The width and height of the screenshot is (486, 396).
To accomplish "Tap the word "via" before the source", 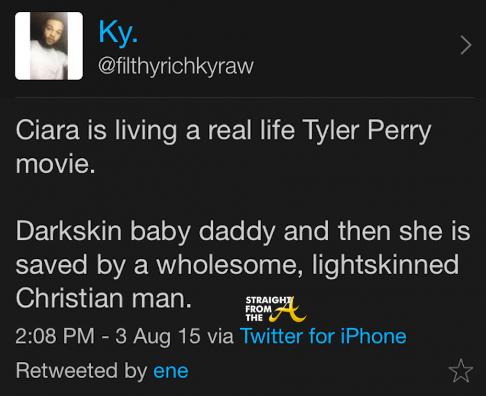I will (x=220, y=336).
